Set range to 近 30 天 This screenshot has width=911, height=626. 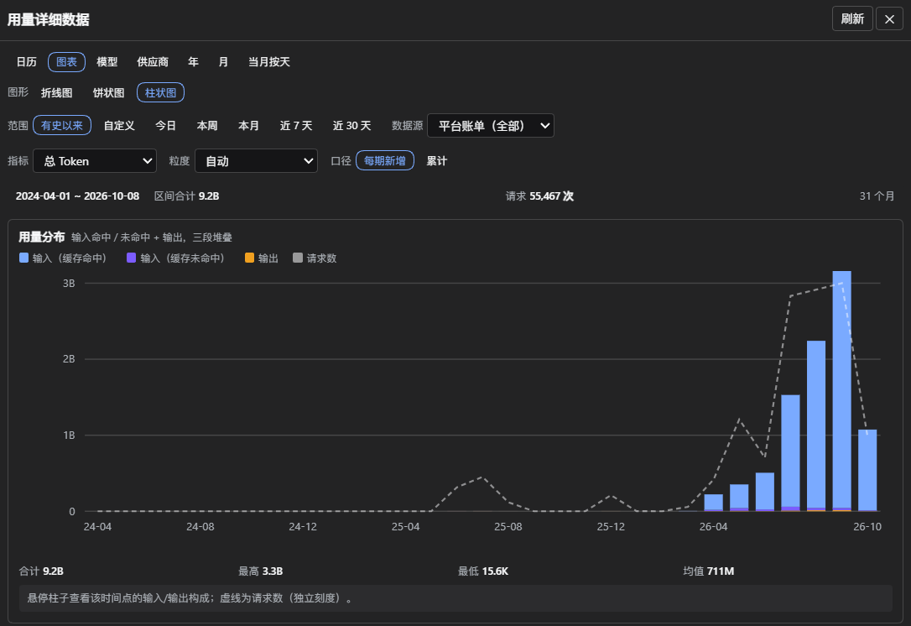[352, 125]
